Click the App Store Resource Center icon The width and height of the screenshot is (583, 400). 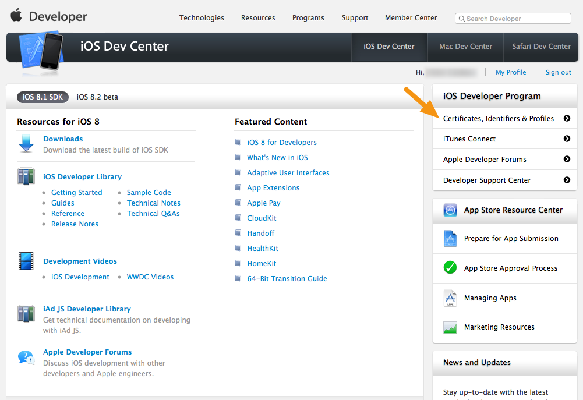[x=450, y=210]
